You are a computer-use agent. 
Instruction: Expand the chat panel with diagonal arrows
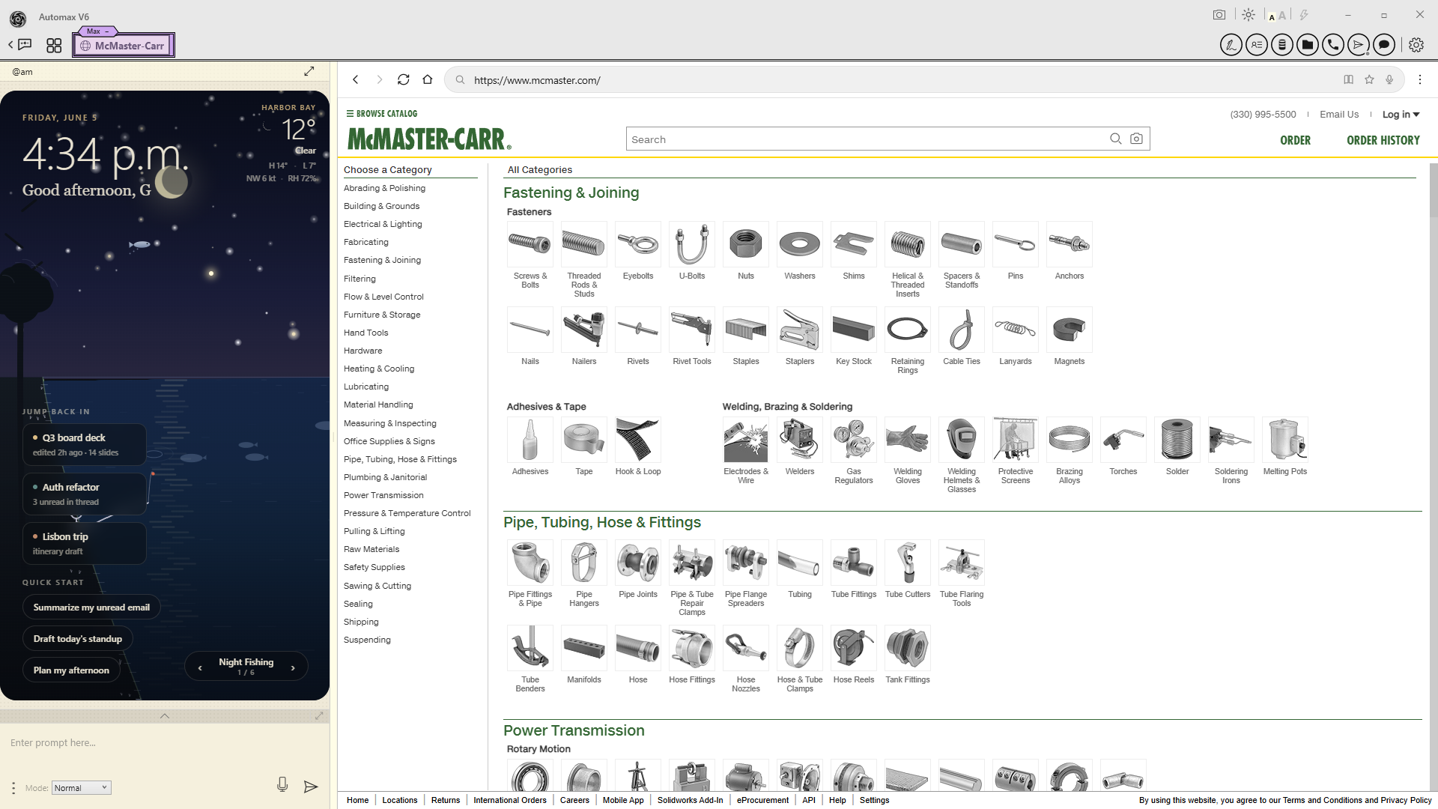point(309,71)
